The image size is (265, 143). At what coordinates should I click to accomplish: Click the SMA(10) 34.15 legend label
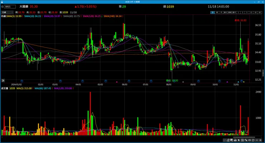tap(33, 16)
